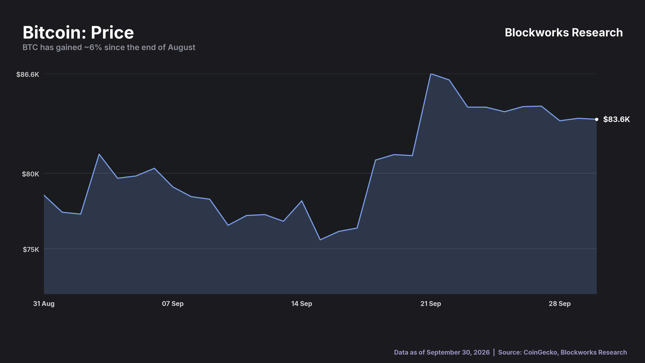
Task: Click the Bitcoin: Price chart title
Action: [78, 33]
